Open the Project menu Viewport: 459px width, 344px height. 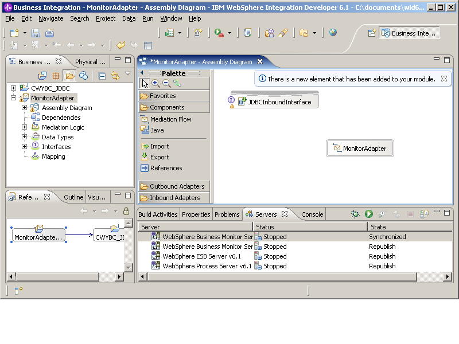pyautogui.click(x=106, y=18)
